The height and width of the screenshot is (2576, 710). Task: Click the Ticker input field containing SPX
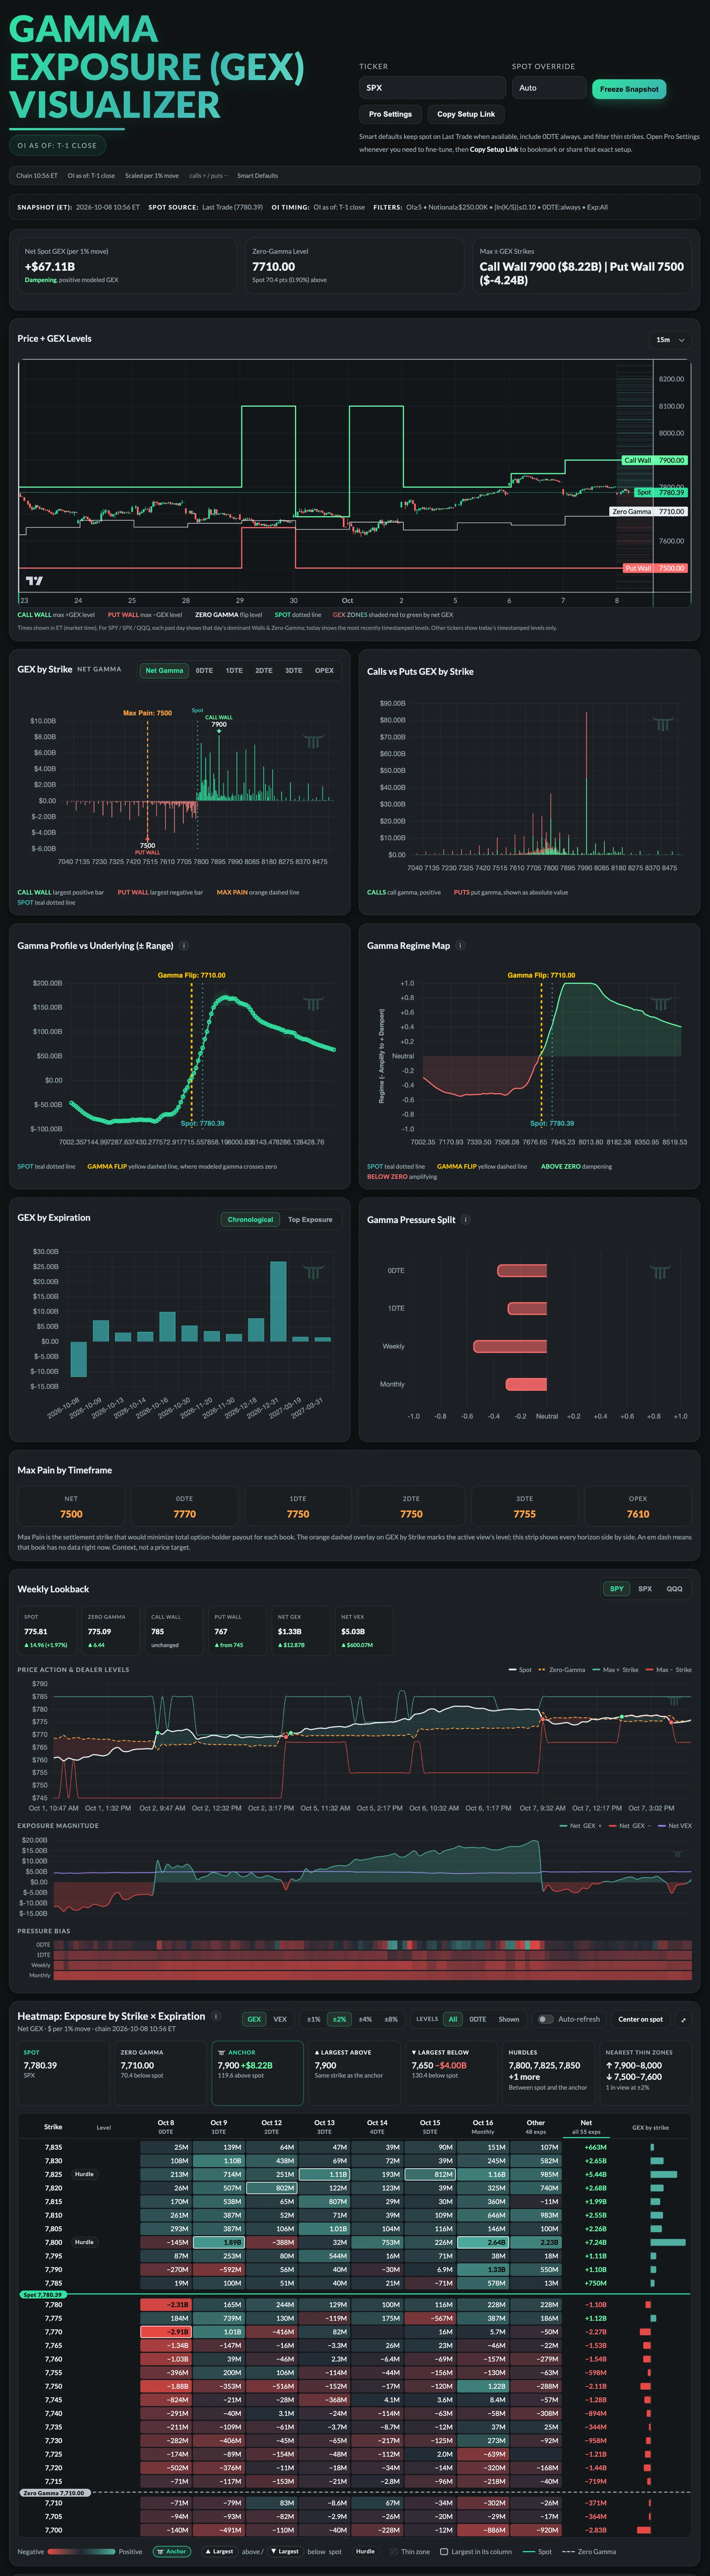pyautogui.click(x=432, y=88)
